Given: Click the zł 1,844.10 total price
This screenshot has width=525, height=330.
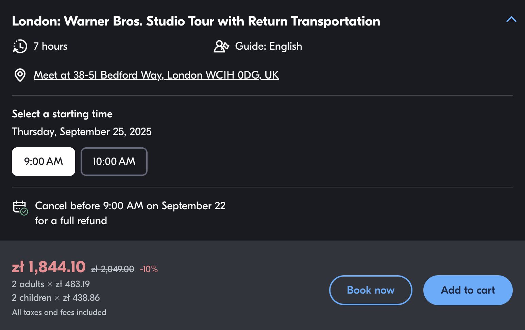Looking at the screenshot, I should point(49,267).
